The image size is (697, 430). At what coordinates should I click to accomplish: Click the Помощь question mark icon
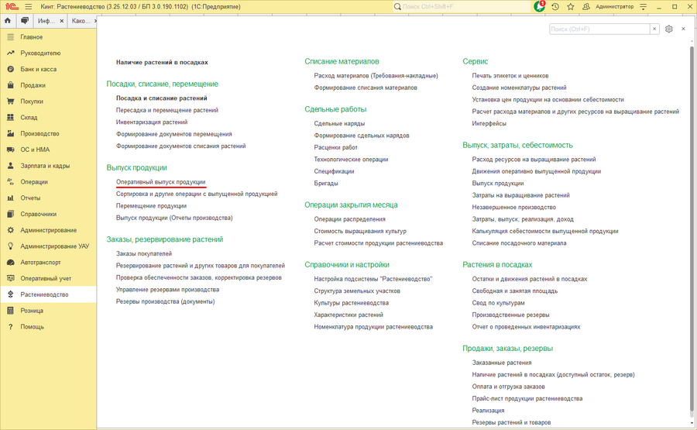pos(11,326)
